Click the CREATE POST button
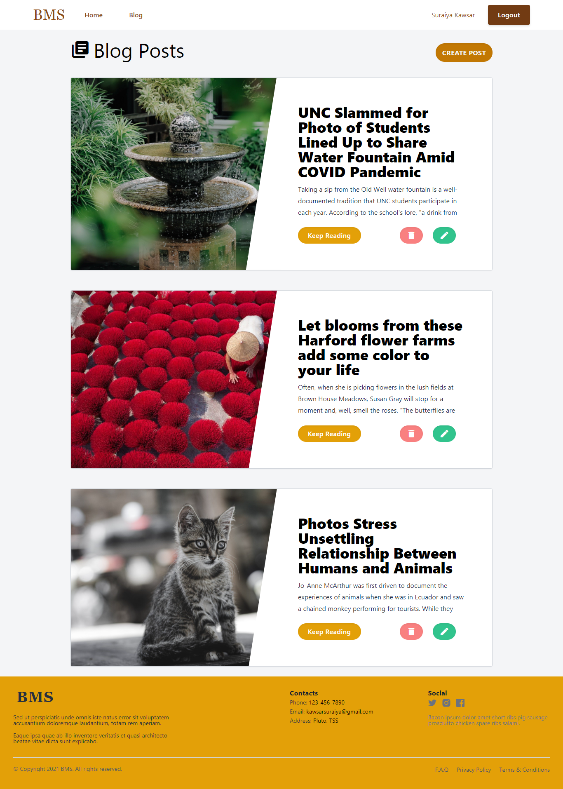Screen dimensions: 563x789 point(464,53)
